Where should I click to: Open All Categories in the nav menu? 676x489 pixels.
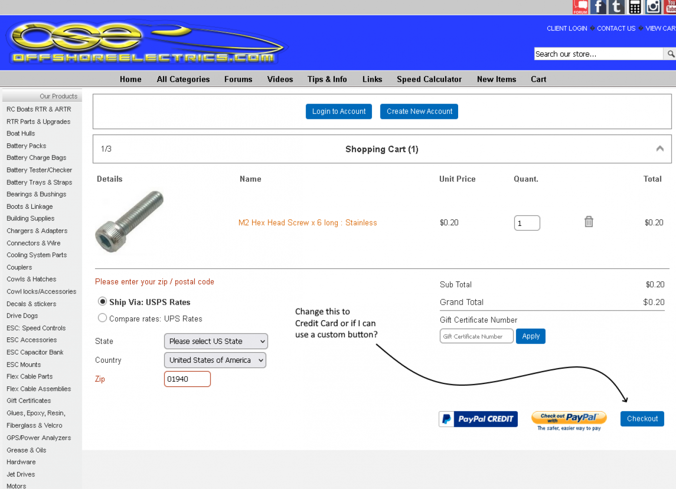click(183, 79)
